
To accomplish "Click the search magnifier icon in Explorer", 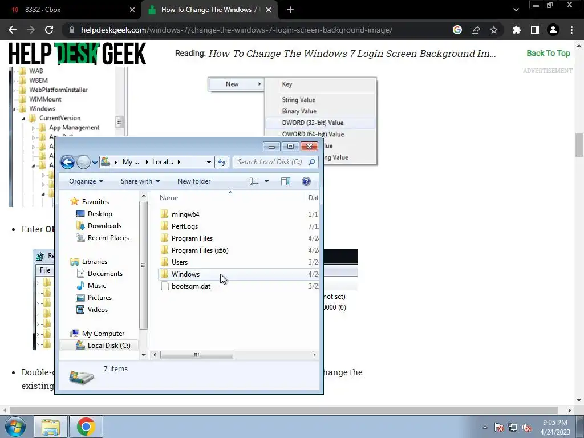I will (312, 162).
